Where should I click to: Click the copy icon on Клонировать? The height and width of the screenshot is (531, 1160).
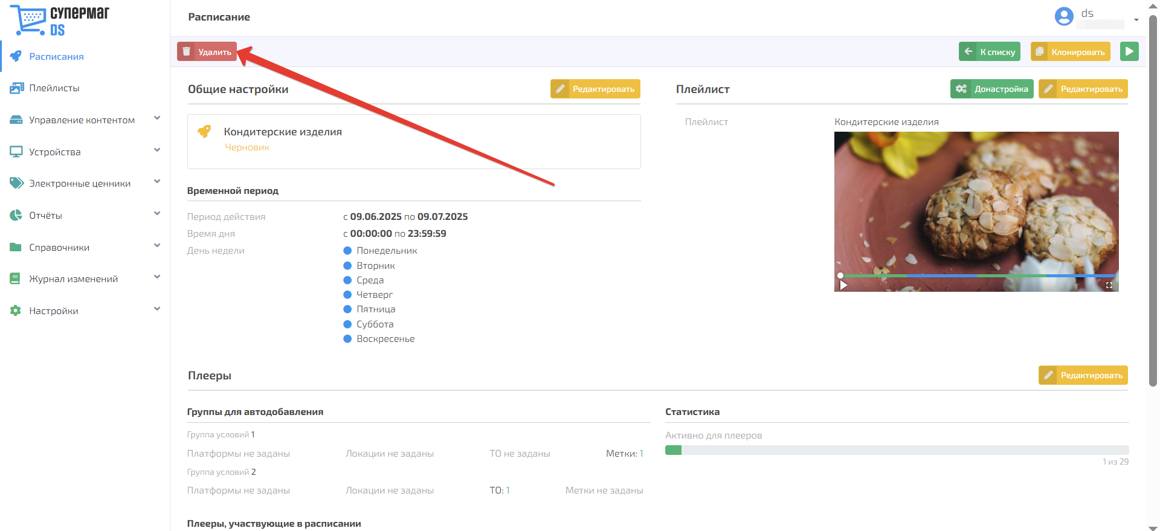(1040, 51)
